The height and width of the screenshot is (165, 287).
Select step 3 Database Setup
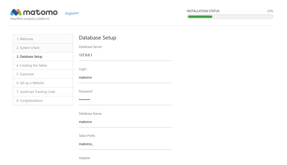[43, 57]
